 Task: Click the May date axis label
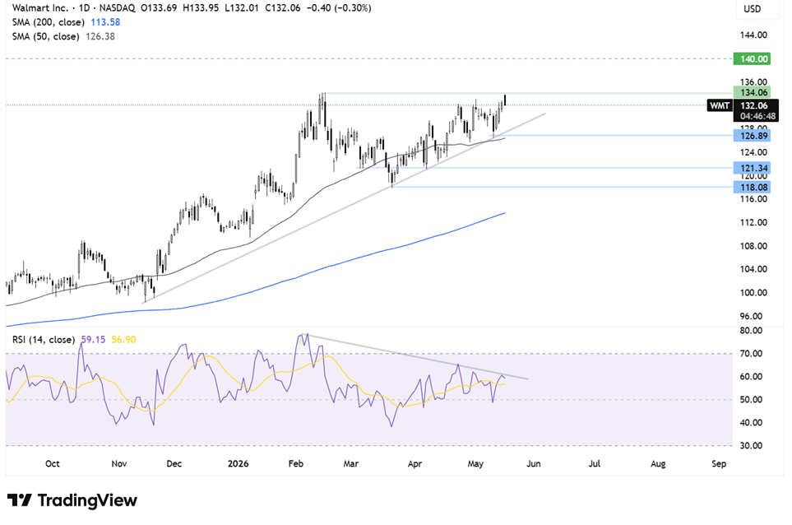pos(475,463)
